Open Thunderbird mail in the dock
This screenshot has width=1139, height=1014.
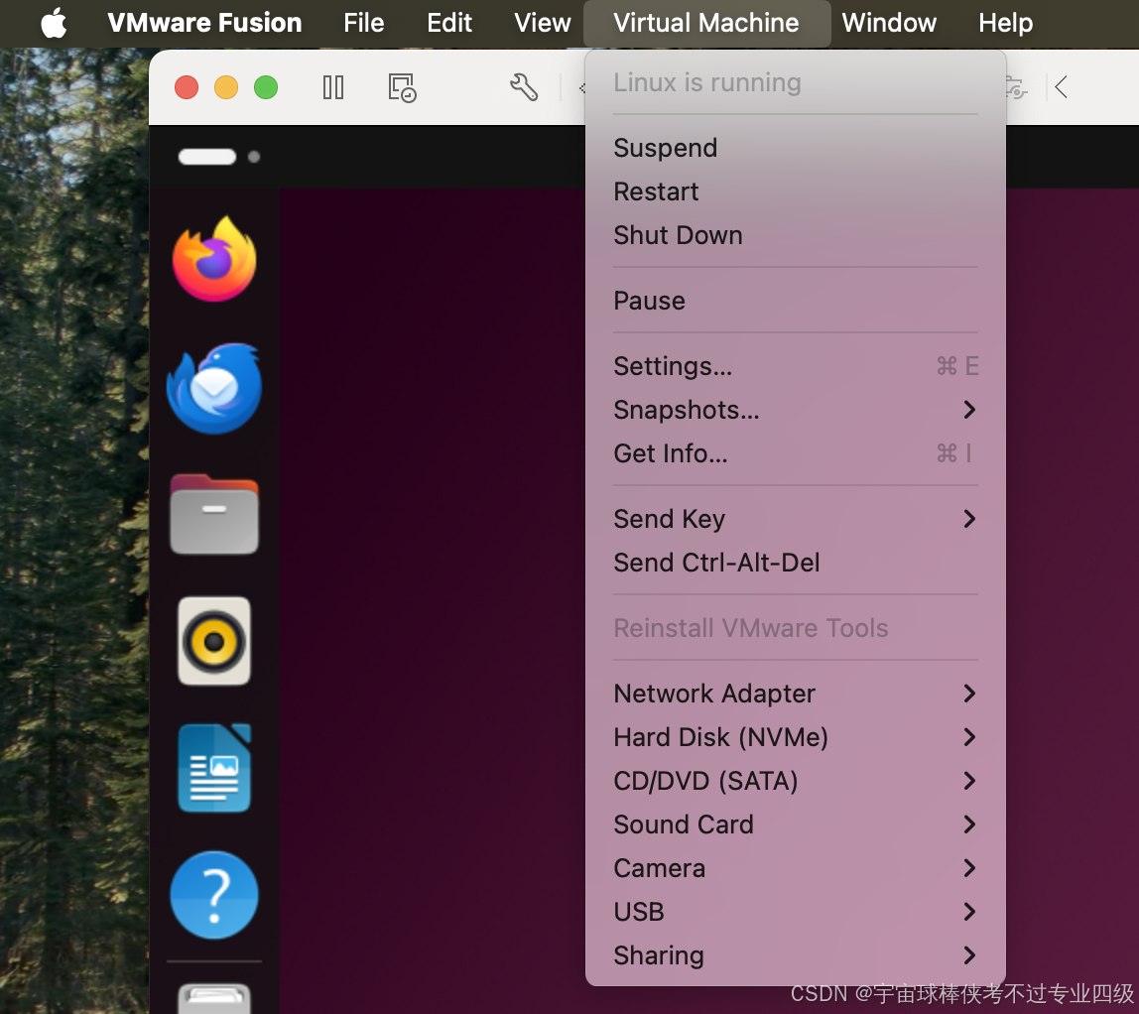(x=214, y=389)
